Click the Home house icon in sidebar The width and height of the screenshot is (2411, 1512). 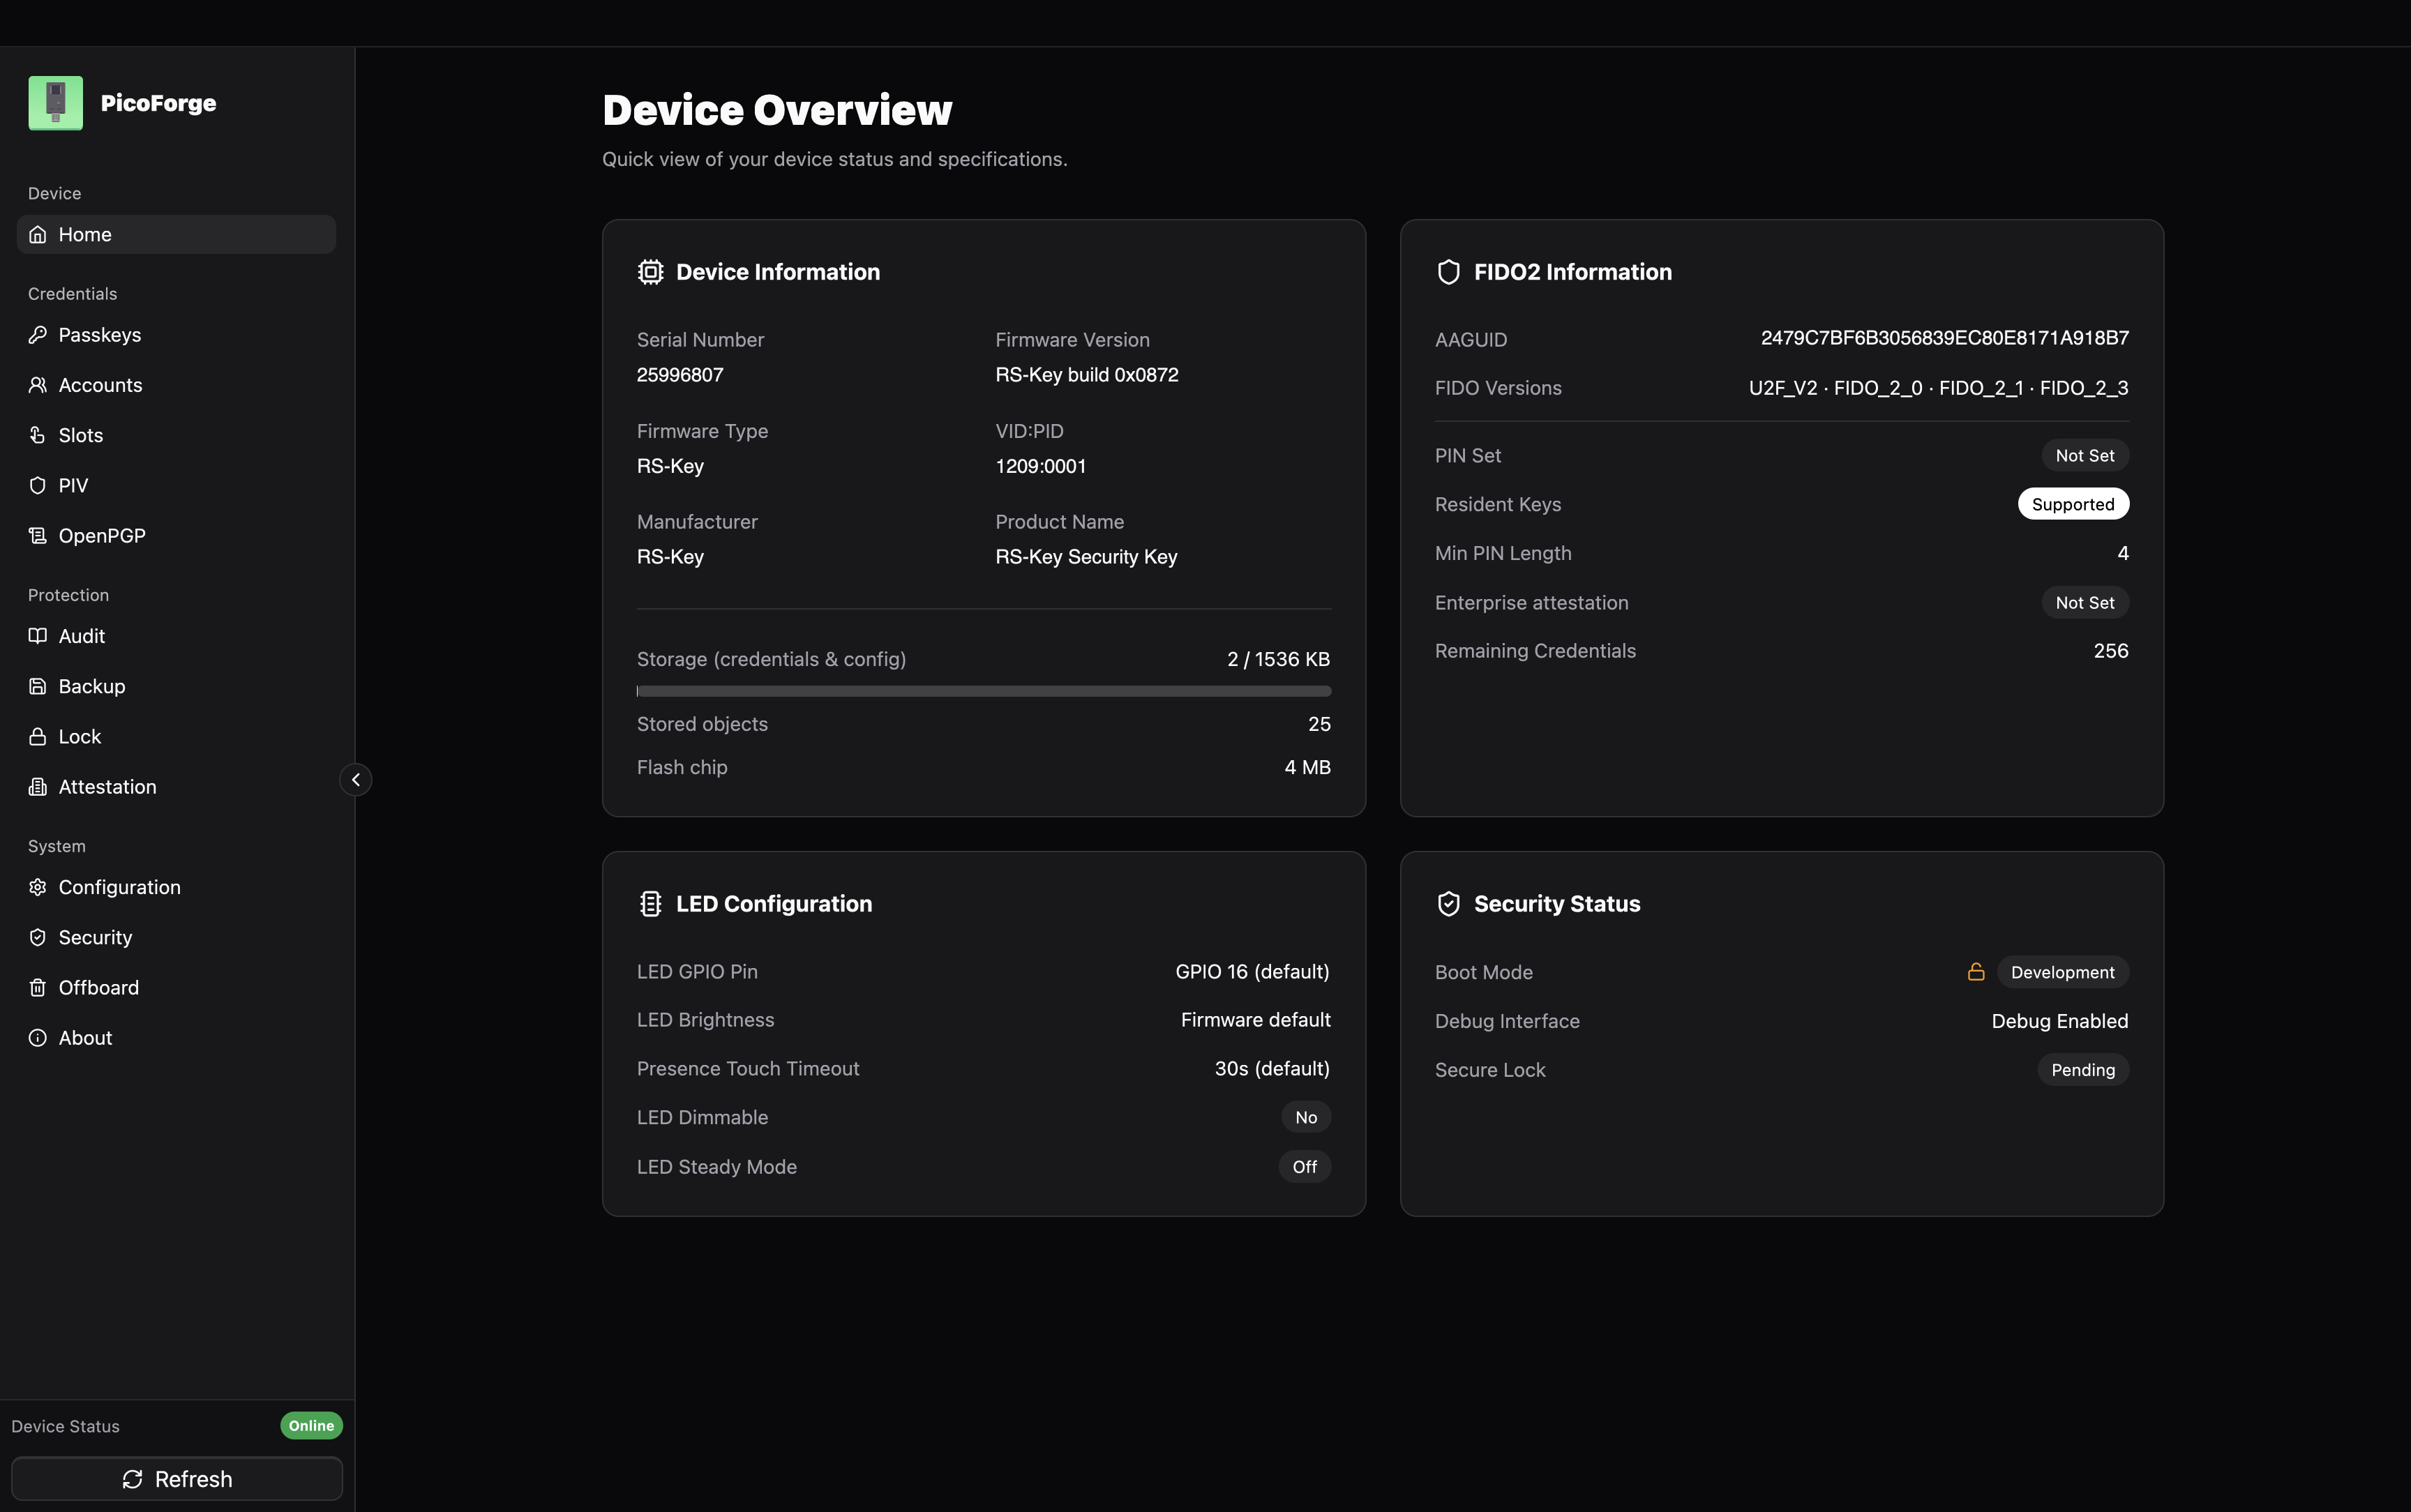38,234
